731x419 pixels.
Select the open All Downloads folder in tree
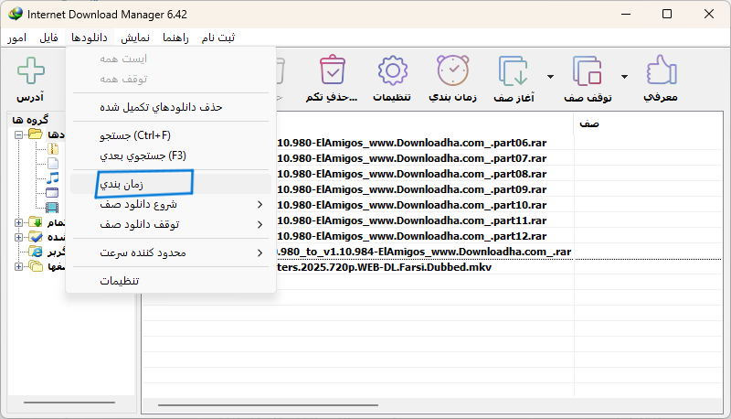36,134
